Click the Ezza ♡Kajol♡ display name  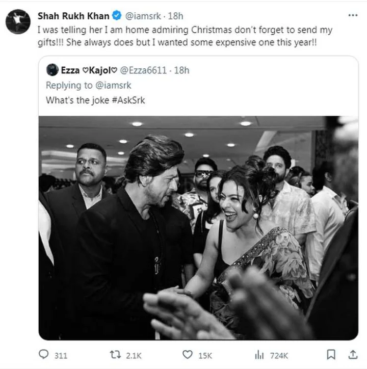89,70
